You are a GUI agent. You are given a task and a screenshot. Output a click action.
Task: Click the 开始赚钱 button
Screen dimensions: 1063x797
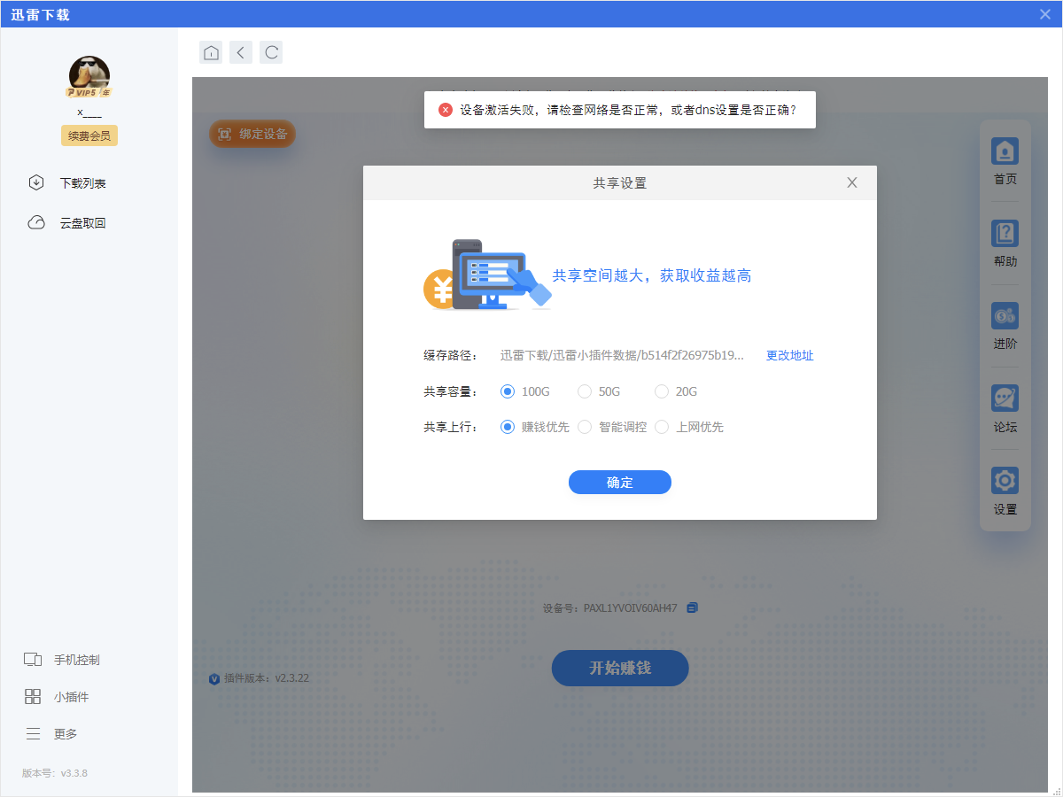point(620,668)
